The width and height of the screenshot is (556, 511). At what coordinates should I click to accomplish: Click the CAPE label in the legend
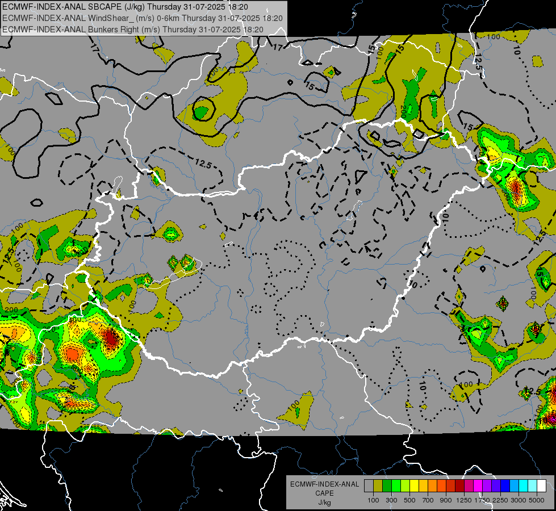(324, 493)
